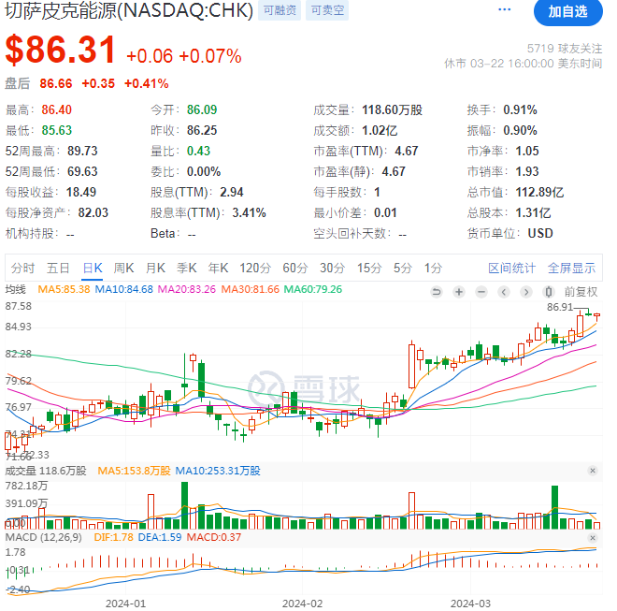The width and height of the screenshot is (617, 611).
Task: Select the 季K chart tab
Action: [187, 269]
